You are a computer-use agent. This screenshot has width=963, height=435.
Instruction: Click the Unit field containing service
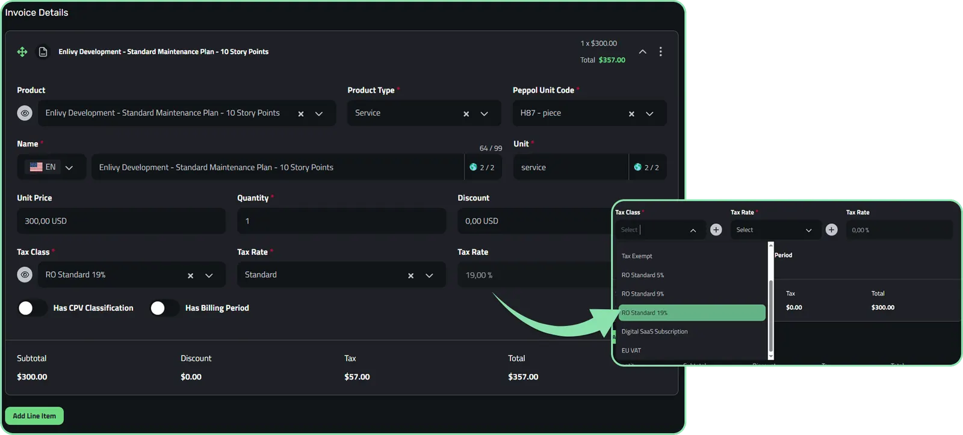click(571, 167)
